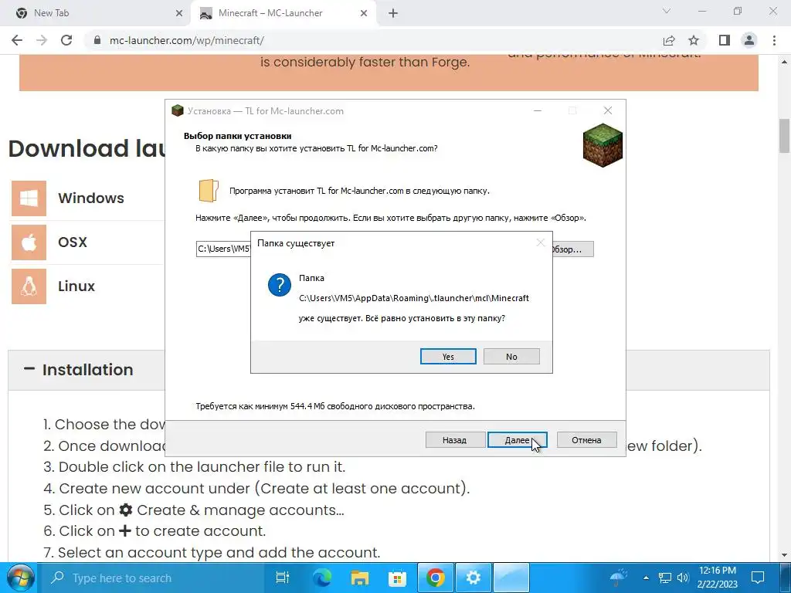Click the Windows download icon
This screenshot has height=593, width=791.
pos(29,198)
